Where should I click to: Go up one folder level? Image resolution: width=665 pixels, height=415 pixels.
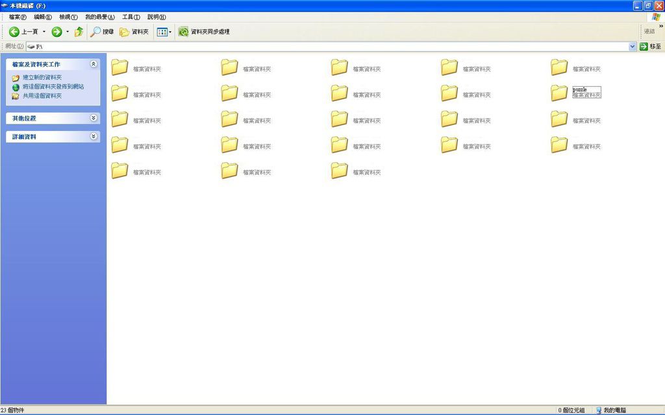pyautogui.click(x=79, y=32)
